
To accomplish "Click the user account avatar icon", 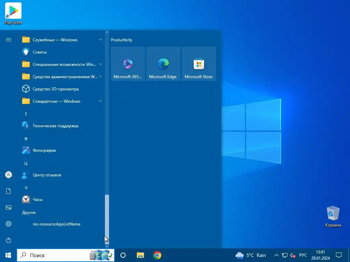I will (9, 175).
